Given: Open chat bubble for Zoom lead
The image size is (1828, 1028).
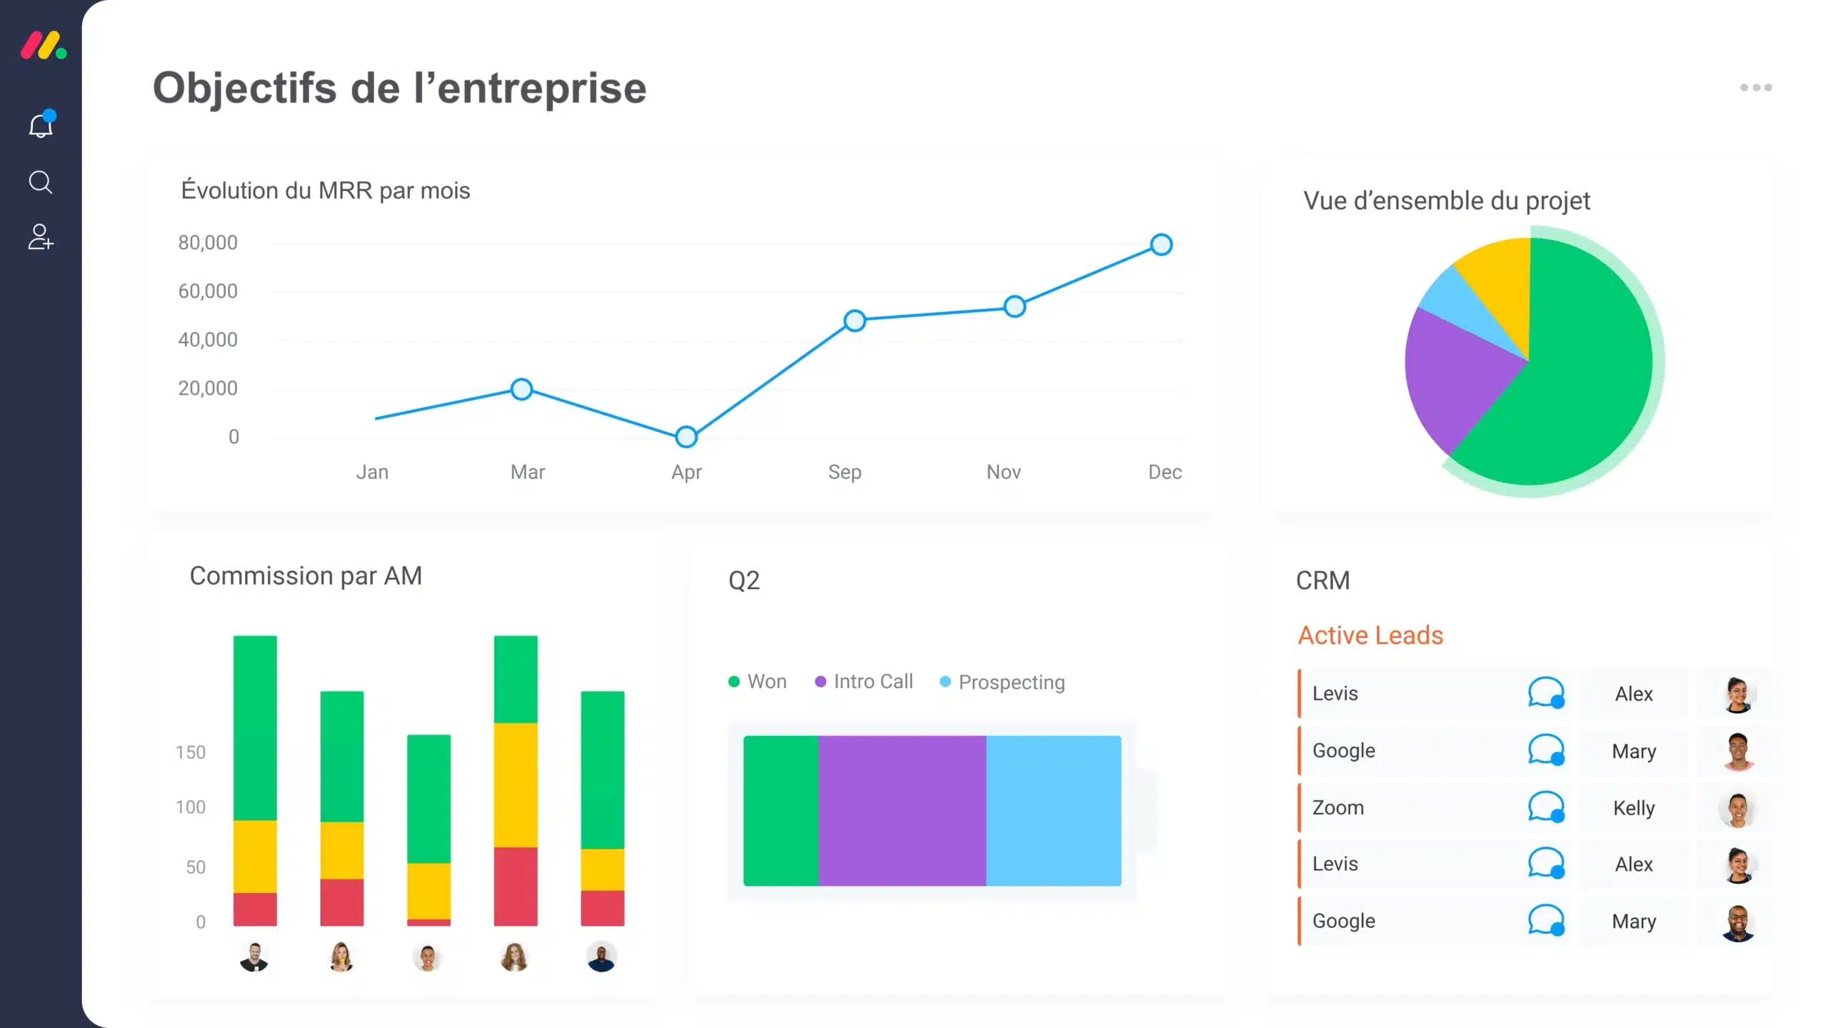Looking at the screenshot, I should [1546, 807].
